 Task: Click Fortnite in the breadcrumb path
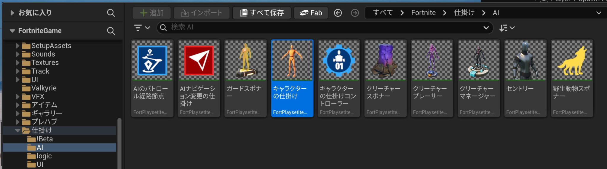tap(423, 13)
